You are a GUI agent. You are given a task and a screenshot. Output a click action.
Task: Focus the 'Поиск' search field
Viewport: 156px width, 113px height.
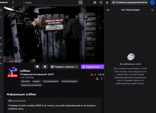51,3
